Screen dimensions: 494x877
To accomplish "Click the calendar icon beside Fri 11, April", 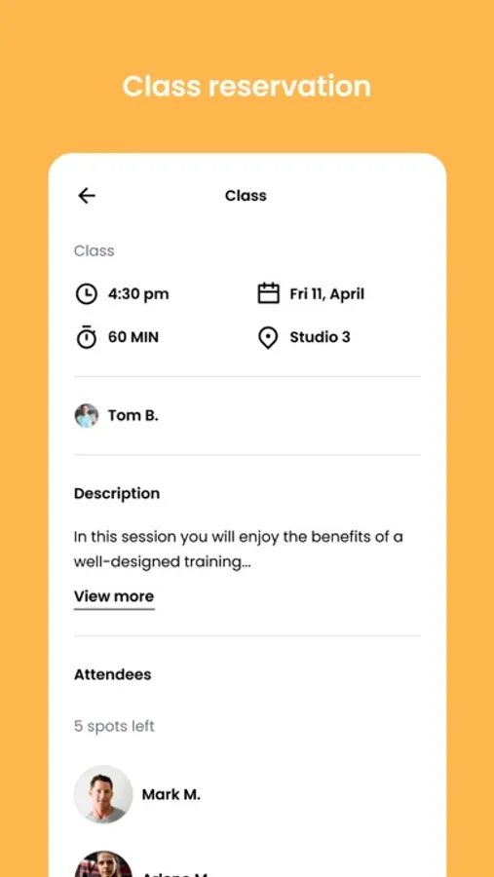I will (x=268, y=293).
